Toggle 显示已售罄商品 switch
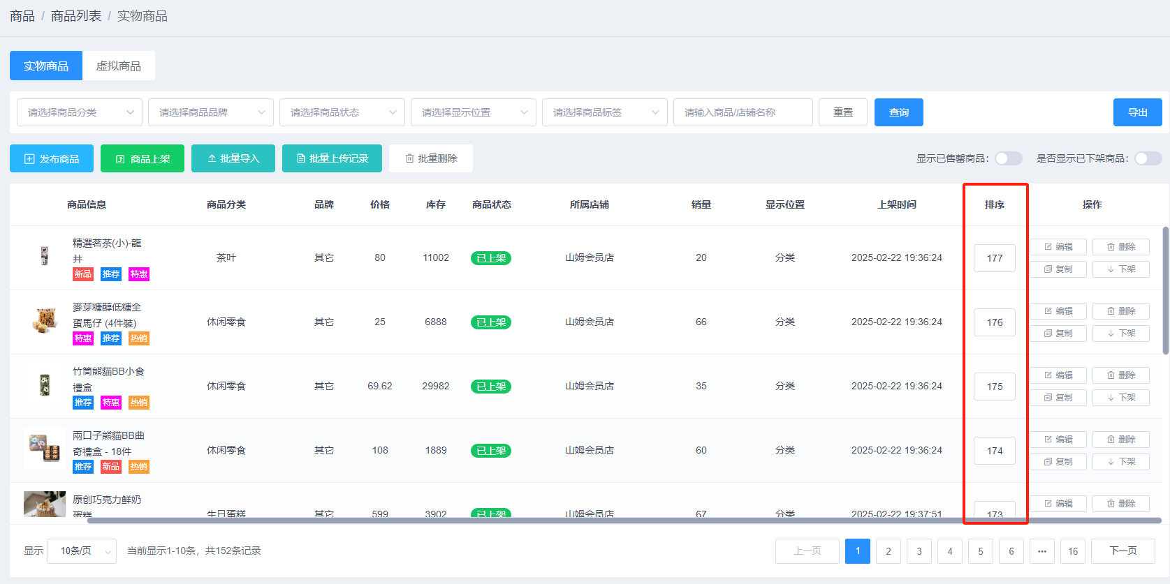 (1008, 158)
